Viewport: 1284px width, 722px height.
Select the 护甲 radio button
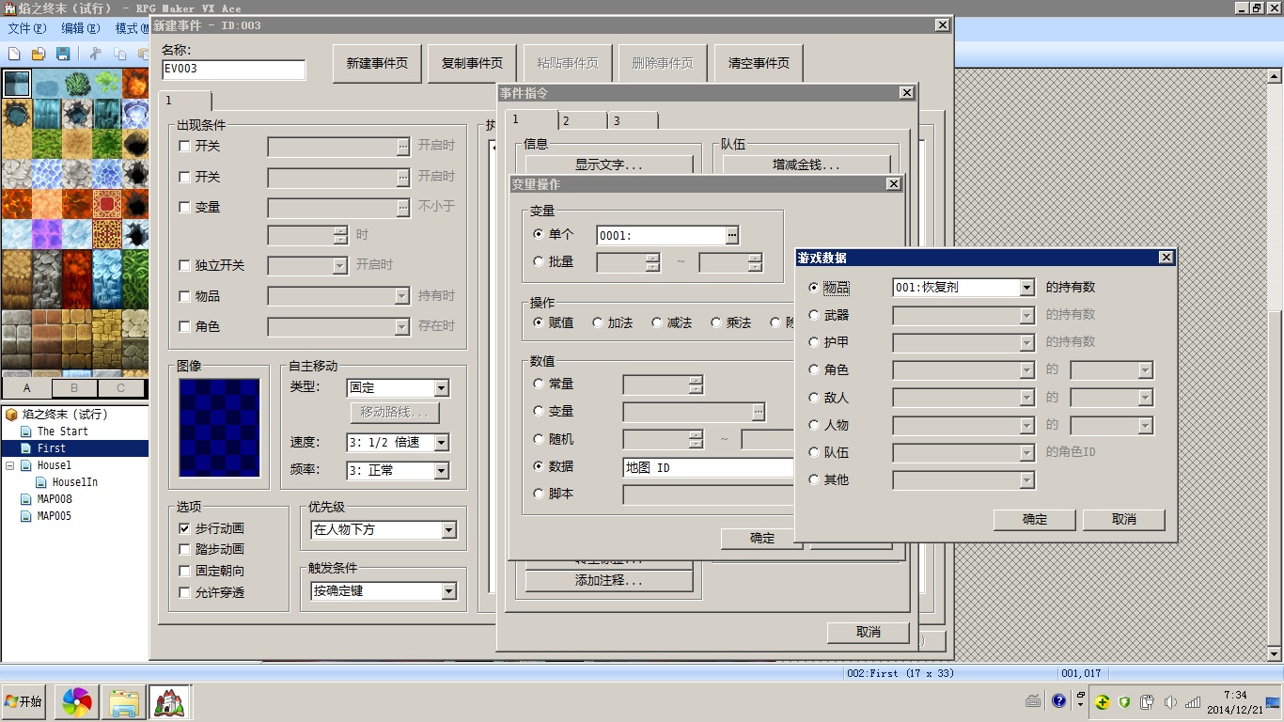[x=814, y=342]
